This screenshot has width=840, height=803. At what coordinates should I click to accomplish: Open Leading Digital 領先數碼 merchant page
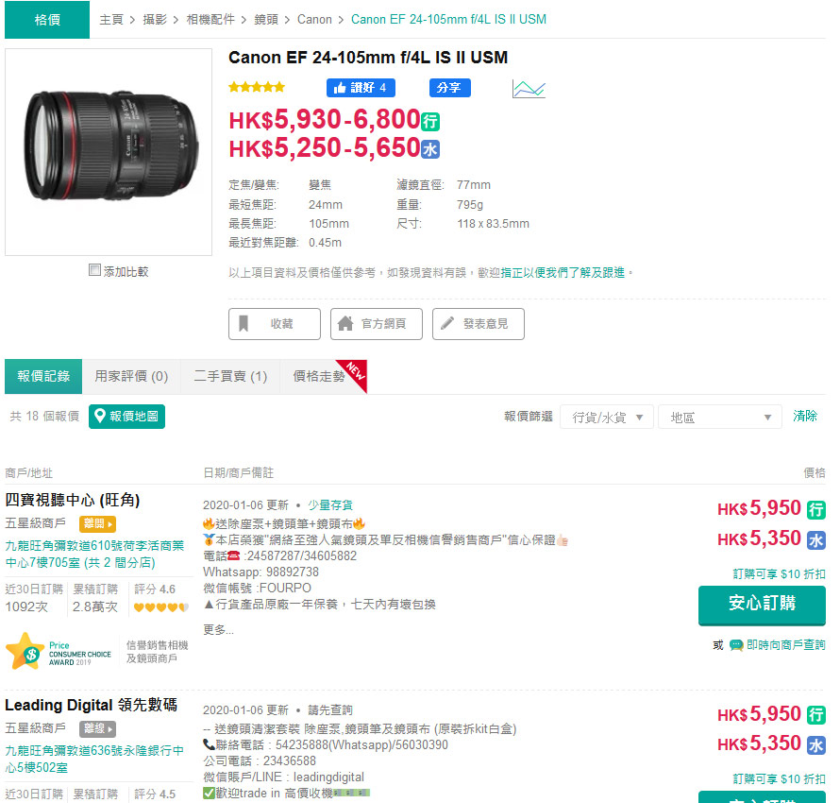(91, 705)
